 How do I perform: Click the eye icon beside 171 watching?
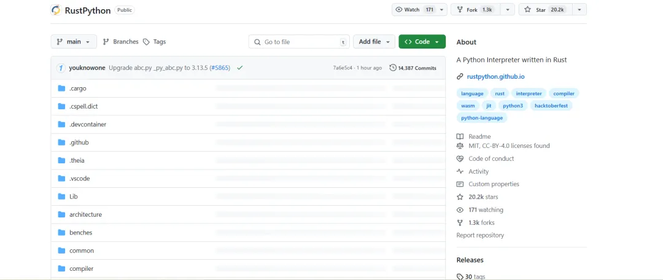pos(460,210)
